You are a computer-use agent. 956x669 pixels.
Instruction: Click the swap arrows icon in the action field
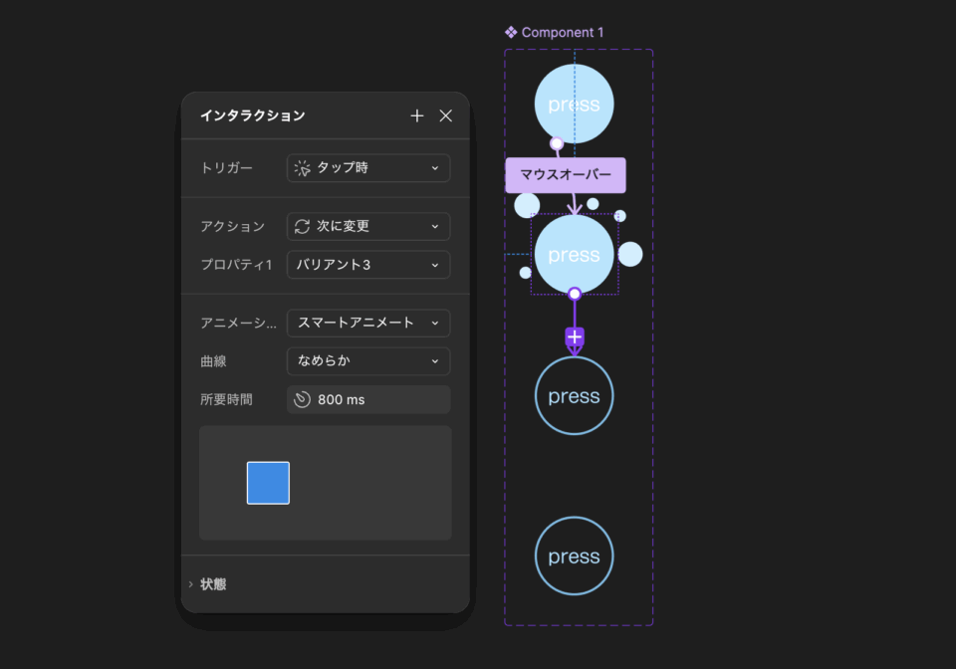[303, 226]
